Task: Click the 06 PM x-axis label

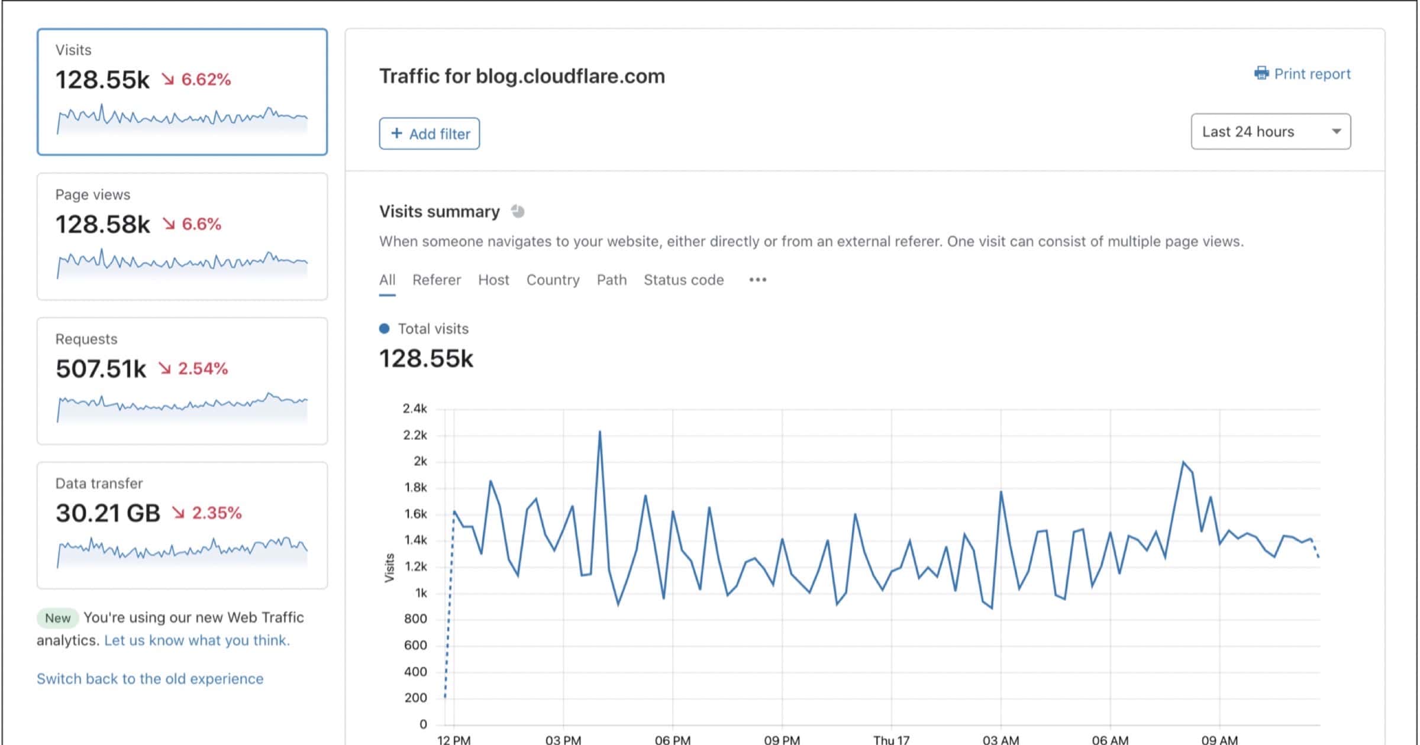Action: 673,739
